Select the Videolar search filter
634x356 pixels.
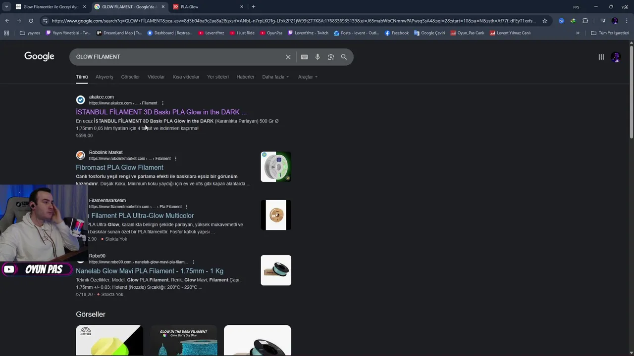(x=156, y=77)
